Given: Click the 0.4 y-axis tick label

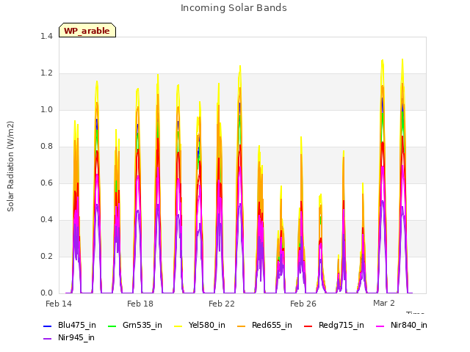Looking at the screenshot, I should [x=46, y=220].
